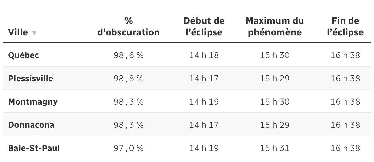
Task: Click Montmagny's maximum time 15 h 30
Action: pos(275,102)
